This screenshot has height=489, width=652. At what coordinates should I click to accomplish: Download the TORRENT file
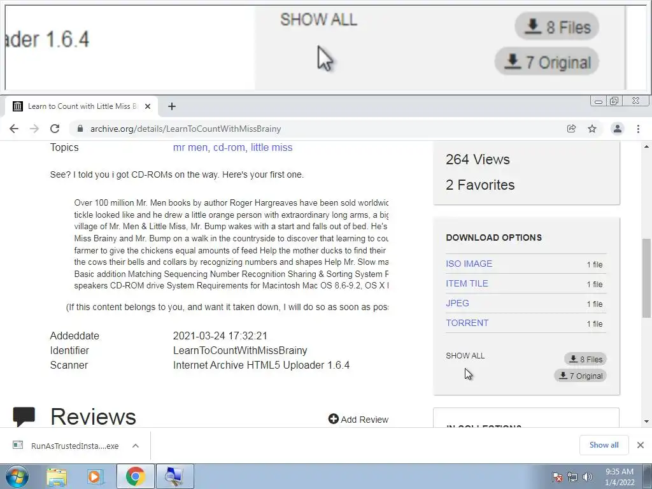[x=467, y=323]
